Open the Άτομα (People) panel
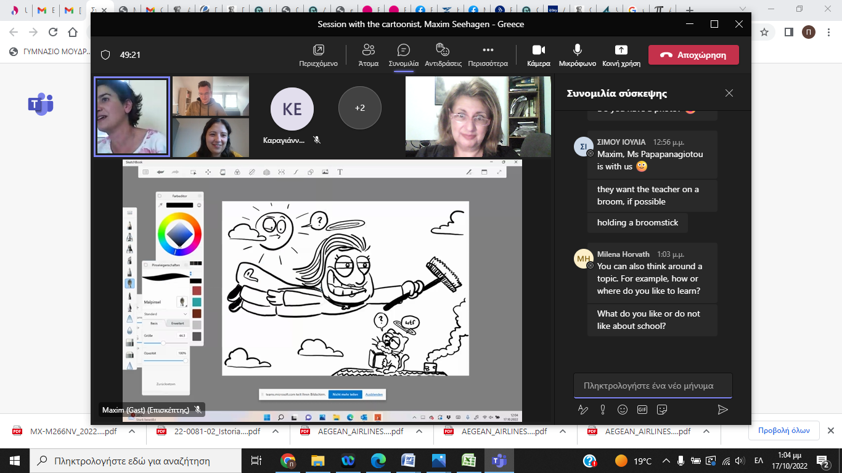Screen dimensions: 842x473 coord(369,55)
